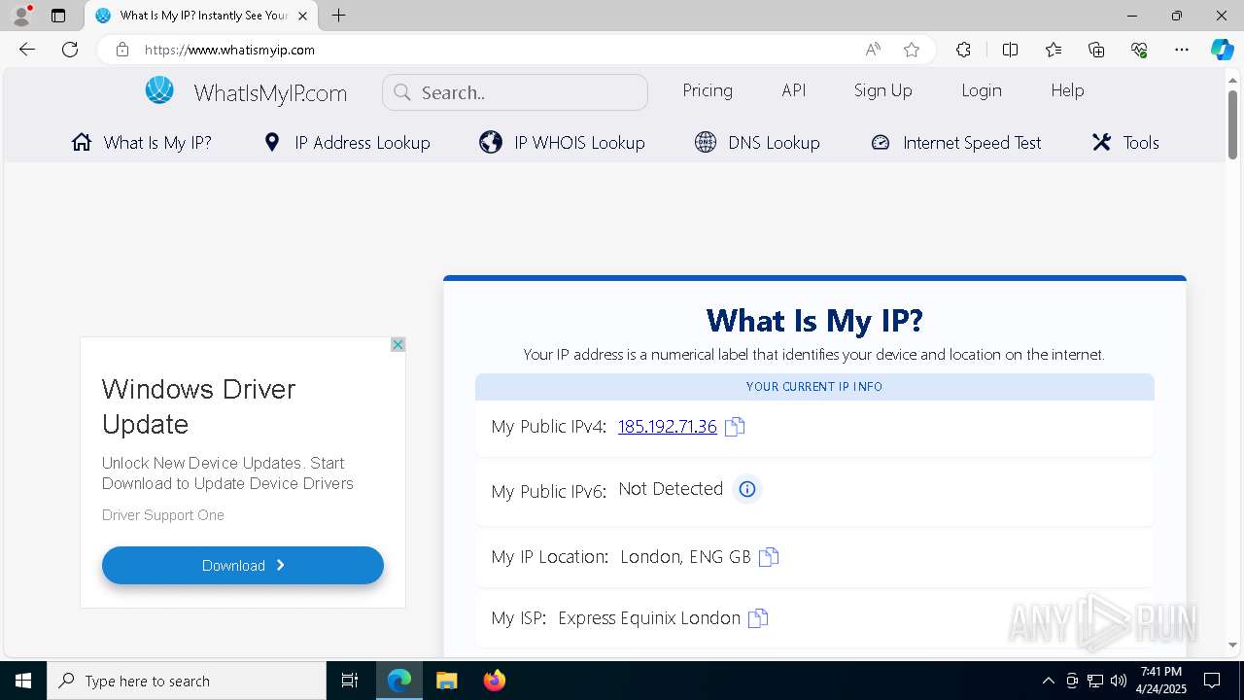Image resolution: width=1244 pixels, height=700 pixels.
Task: Click the page vertical scrollbar thumb
Action: pos(1232,124)
